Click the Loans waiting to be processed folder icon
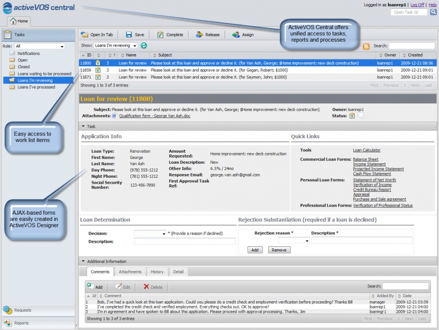This screenshot has width=439, height=330. [12, 73]
